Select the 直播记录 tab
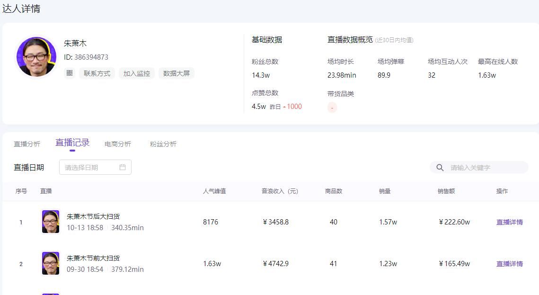This screenshot has width=539, height=295. [73, 143]
